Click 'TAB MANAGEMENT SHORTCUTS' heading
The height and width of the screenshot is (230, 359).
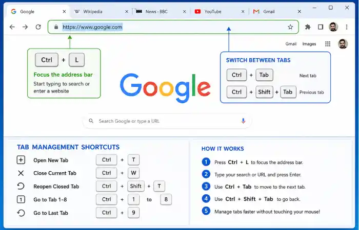(68, 147)
